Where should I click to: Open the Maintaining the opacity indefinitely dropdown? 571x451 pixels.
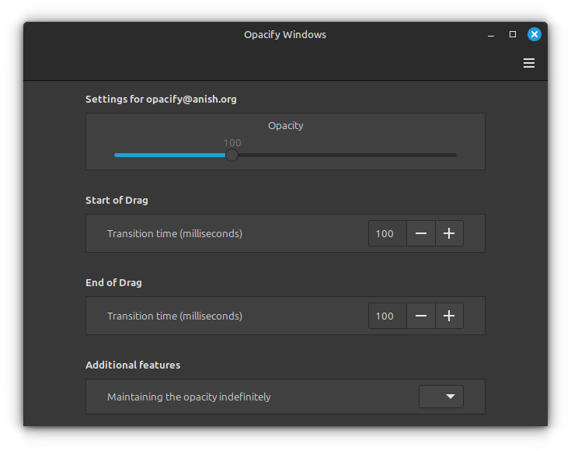coord(441,397)
